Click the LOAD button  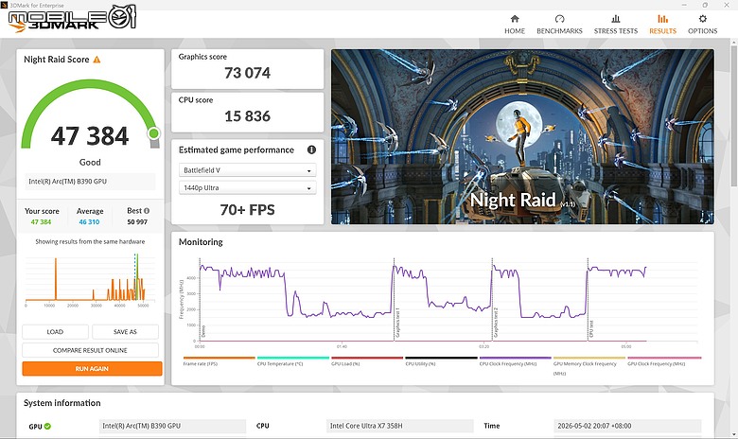click(55, 332)
